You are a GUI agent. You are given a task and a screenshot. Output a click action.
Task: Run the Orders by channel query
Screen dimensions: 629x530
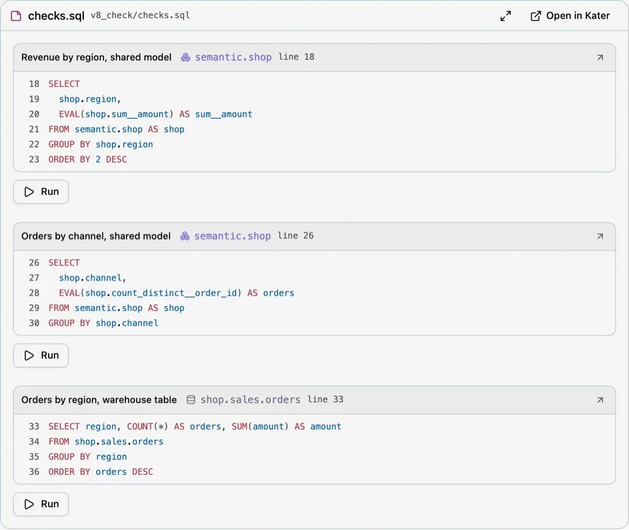point(41,355)
